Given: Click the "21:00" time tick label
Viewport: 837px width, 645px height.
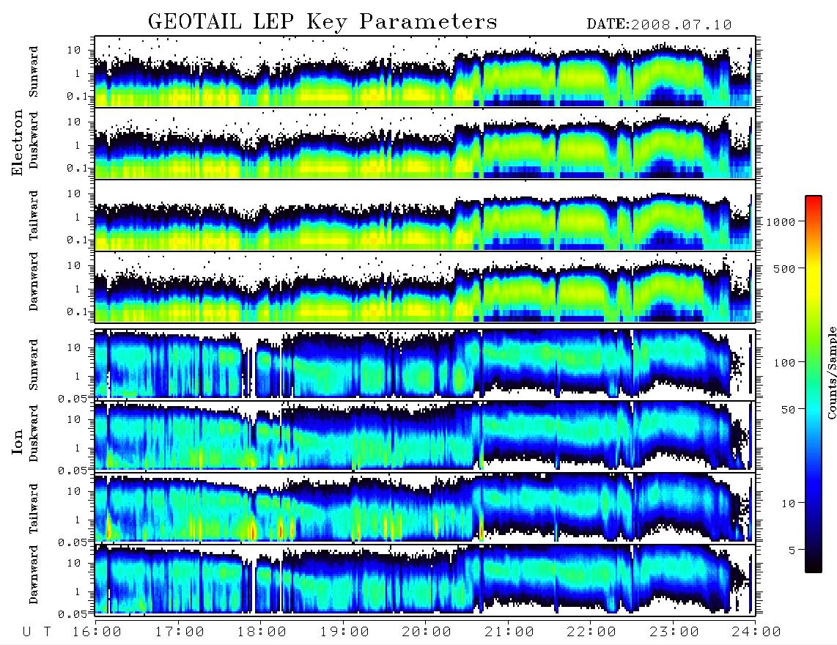Looking at the screenshot, I should tap(510, 632).
